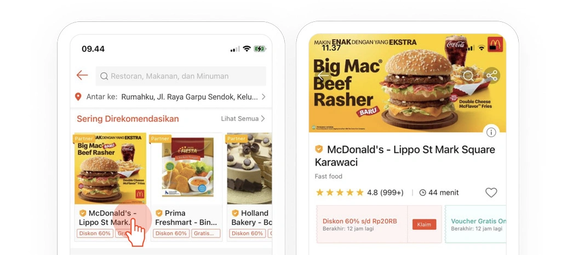562x255 pixels.
Task: Tap the share icon on the banner
Action: pyautogui.click(x=492, y=76)
